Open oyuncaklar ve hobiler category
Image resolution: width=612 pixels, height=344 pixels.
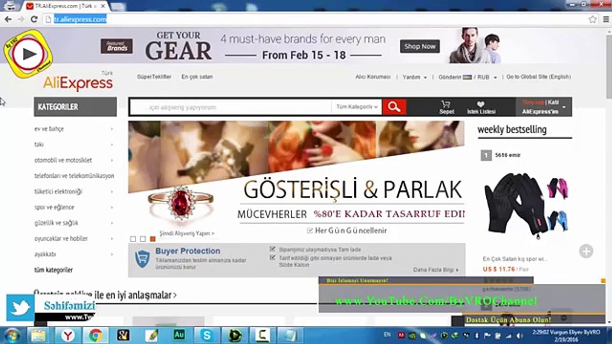(x=61, y=238)
